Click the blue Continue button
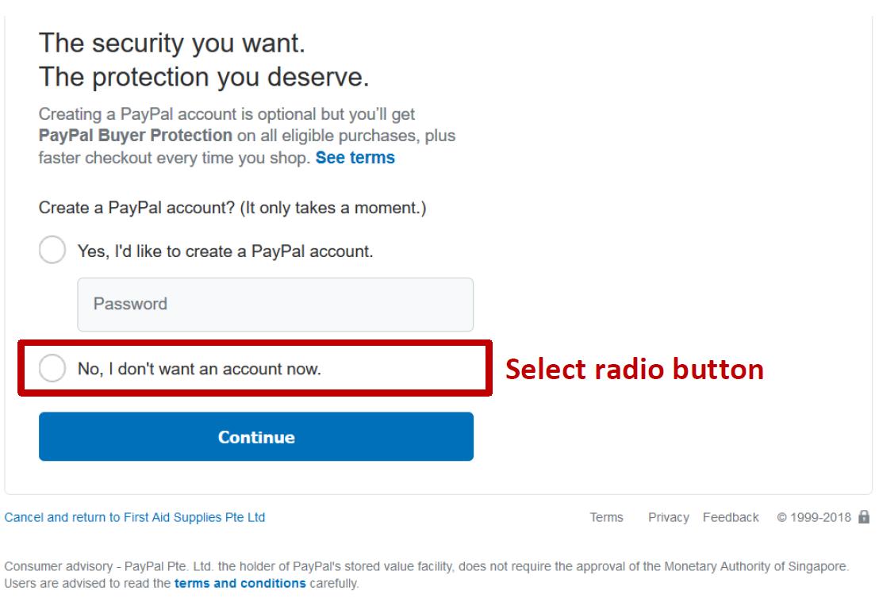Viewport: 879px width, 606px height. click(256, 437)
